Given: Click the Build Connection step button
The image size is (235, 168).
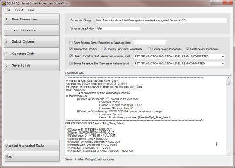Looking at the screenshot, I should point(32,19).
